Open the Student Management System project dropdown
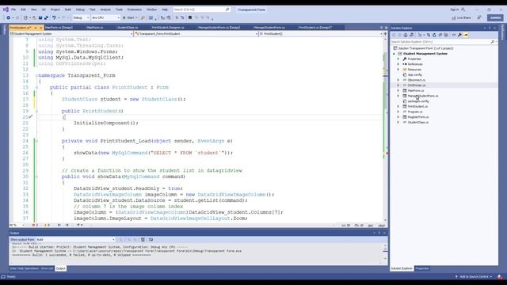 [x=71, y=33]
